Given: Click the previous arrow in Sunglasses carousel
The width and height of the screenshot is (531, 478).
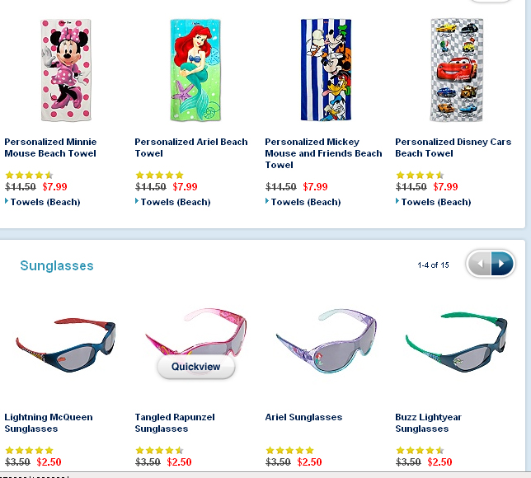Looking at the screenshot, I should coord(479,264).
